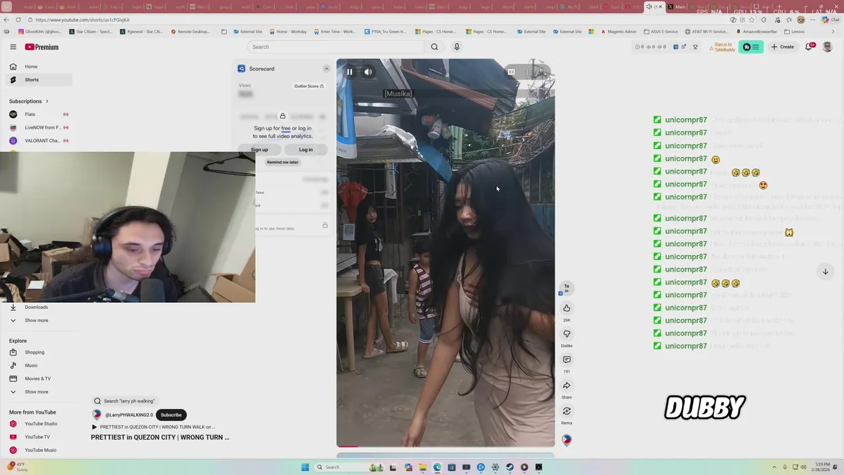The height and width of the screenshot is (475, 844).
Task: Toggle closed captions on the Short
Action: click(511, 72)
